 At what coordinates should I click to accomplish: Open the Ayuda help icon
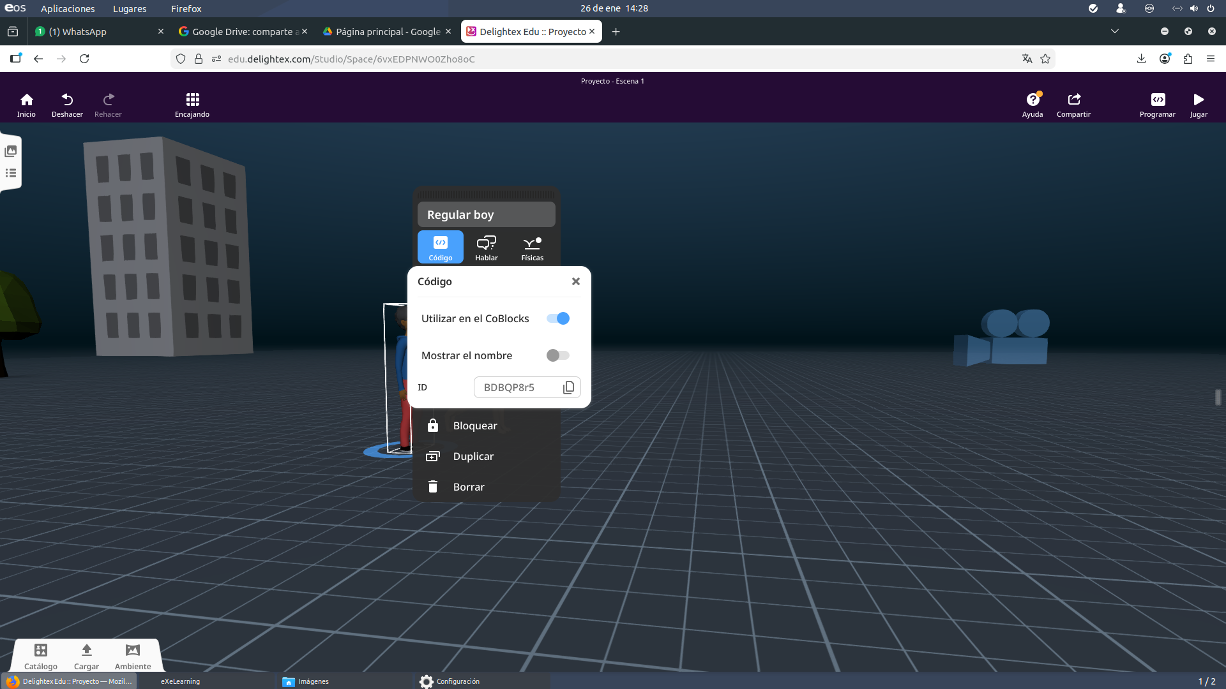pyautogui.click(x=1033, y=105)
